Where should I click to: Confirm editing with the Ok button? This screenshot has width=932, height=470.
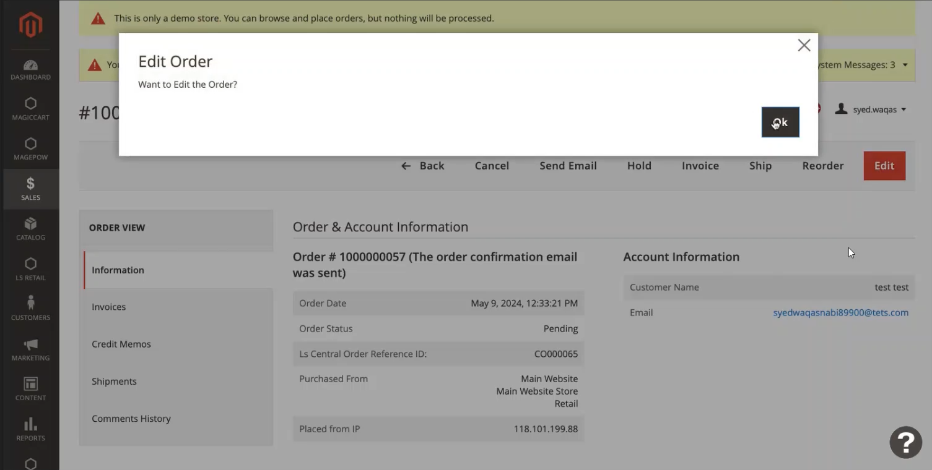[780, 122]
